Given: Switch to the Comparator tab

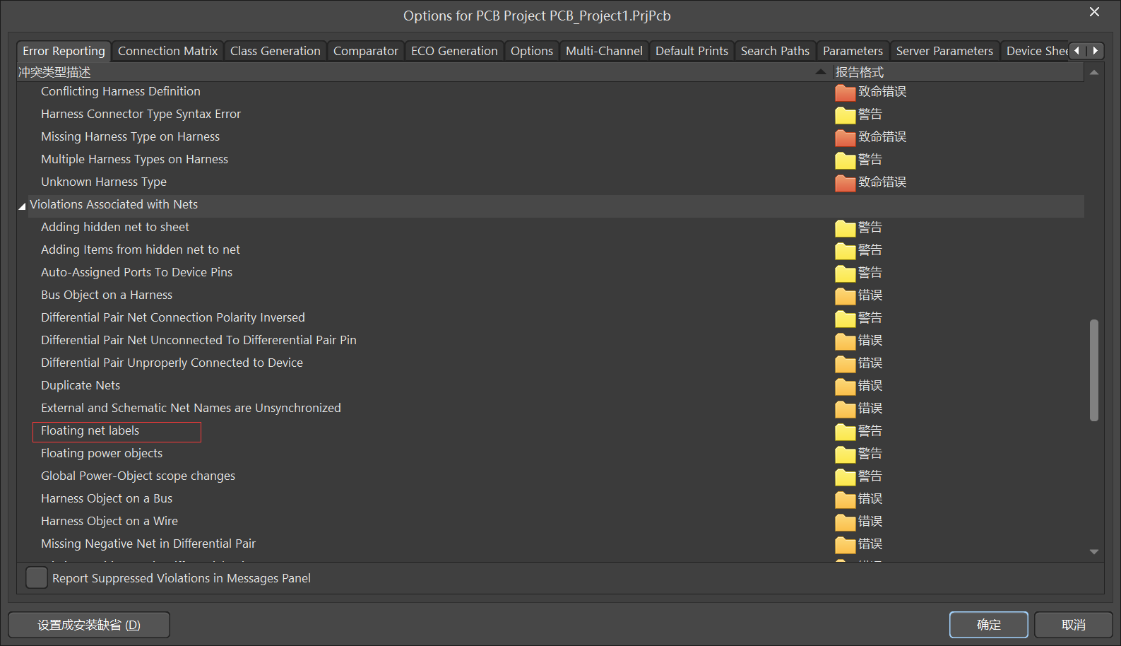Looking at the screenshot, I should pyautogui.click(x=366, y=51).
